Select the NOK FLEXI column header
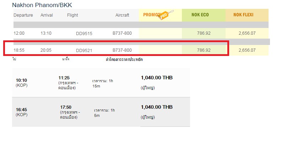Viewport: 292px width, 159px height. (x=243, y=15)
